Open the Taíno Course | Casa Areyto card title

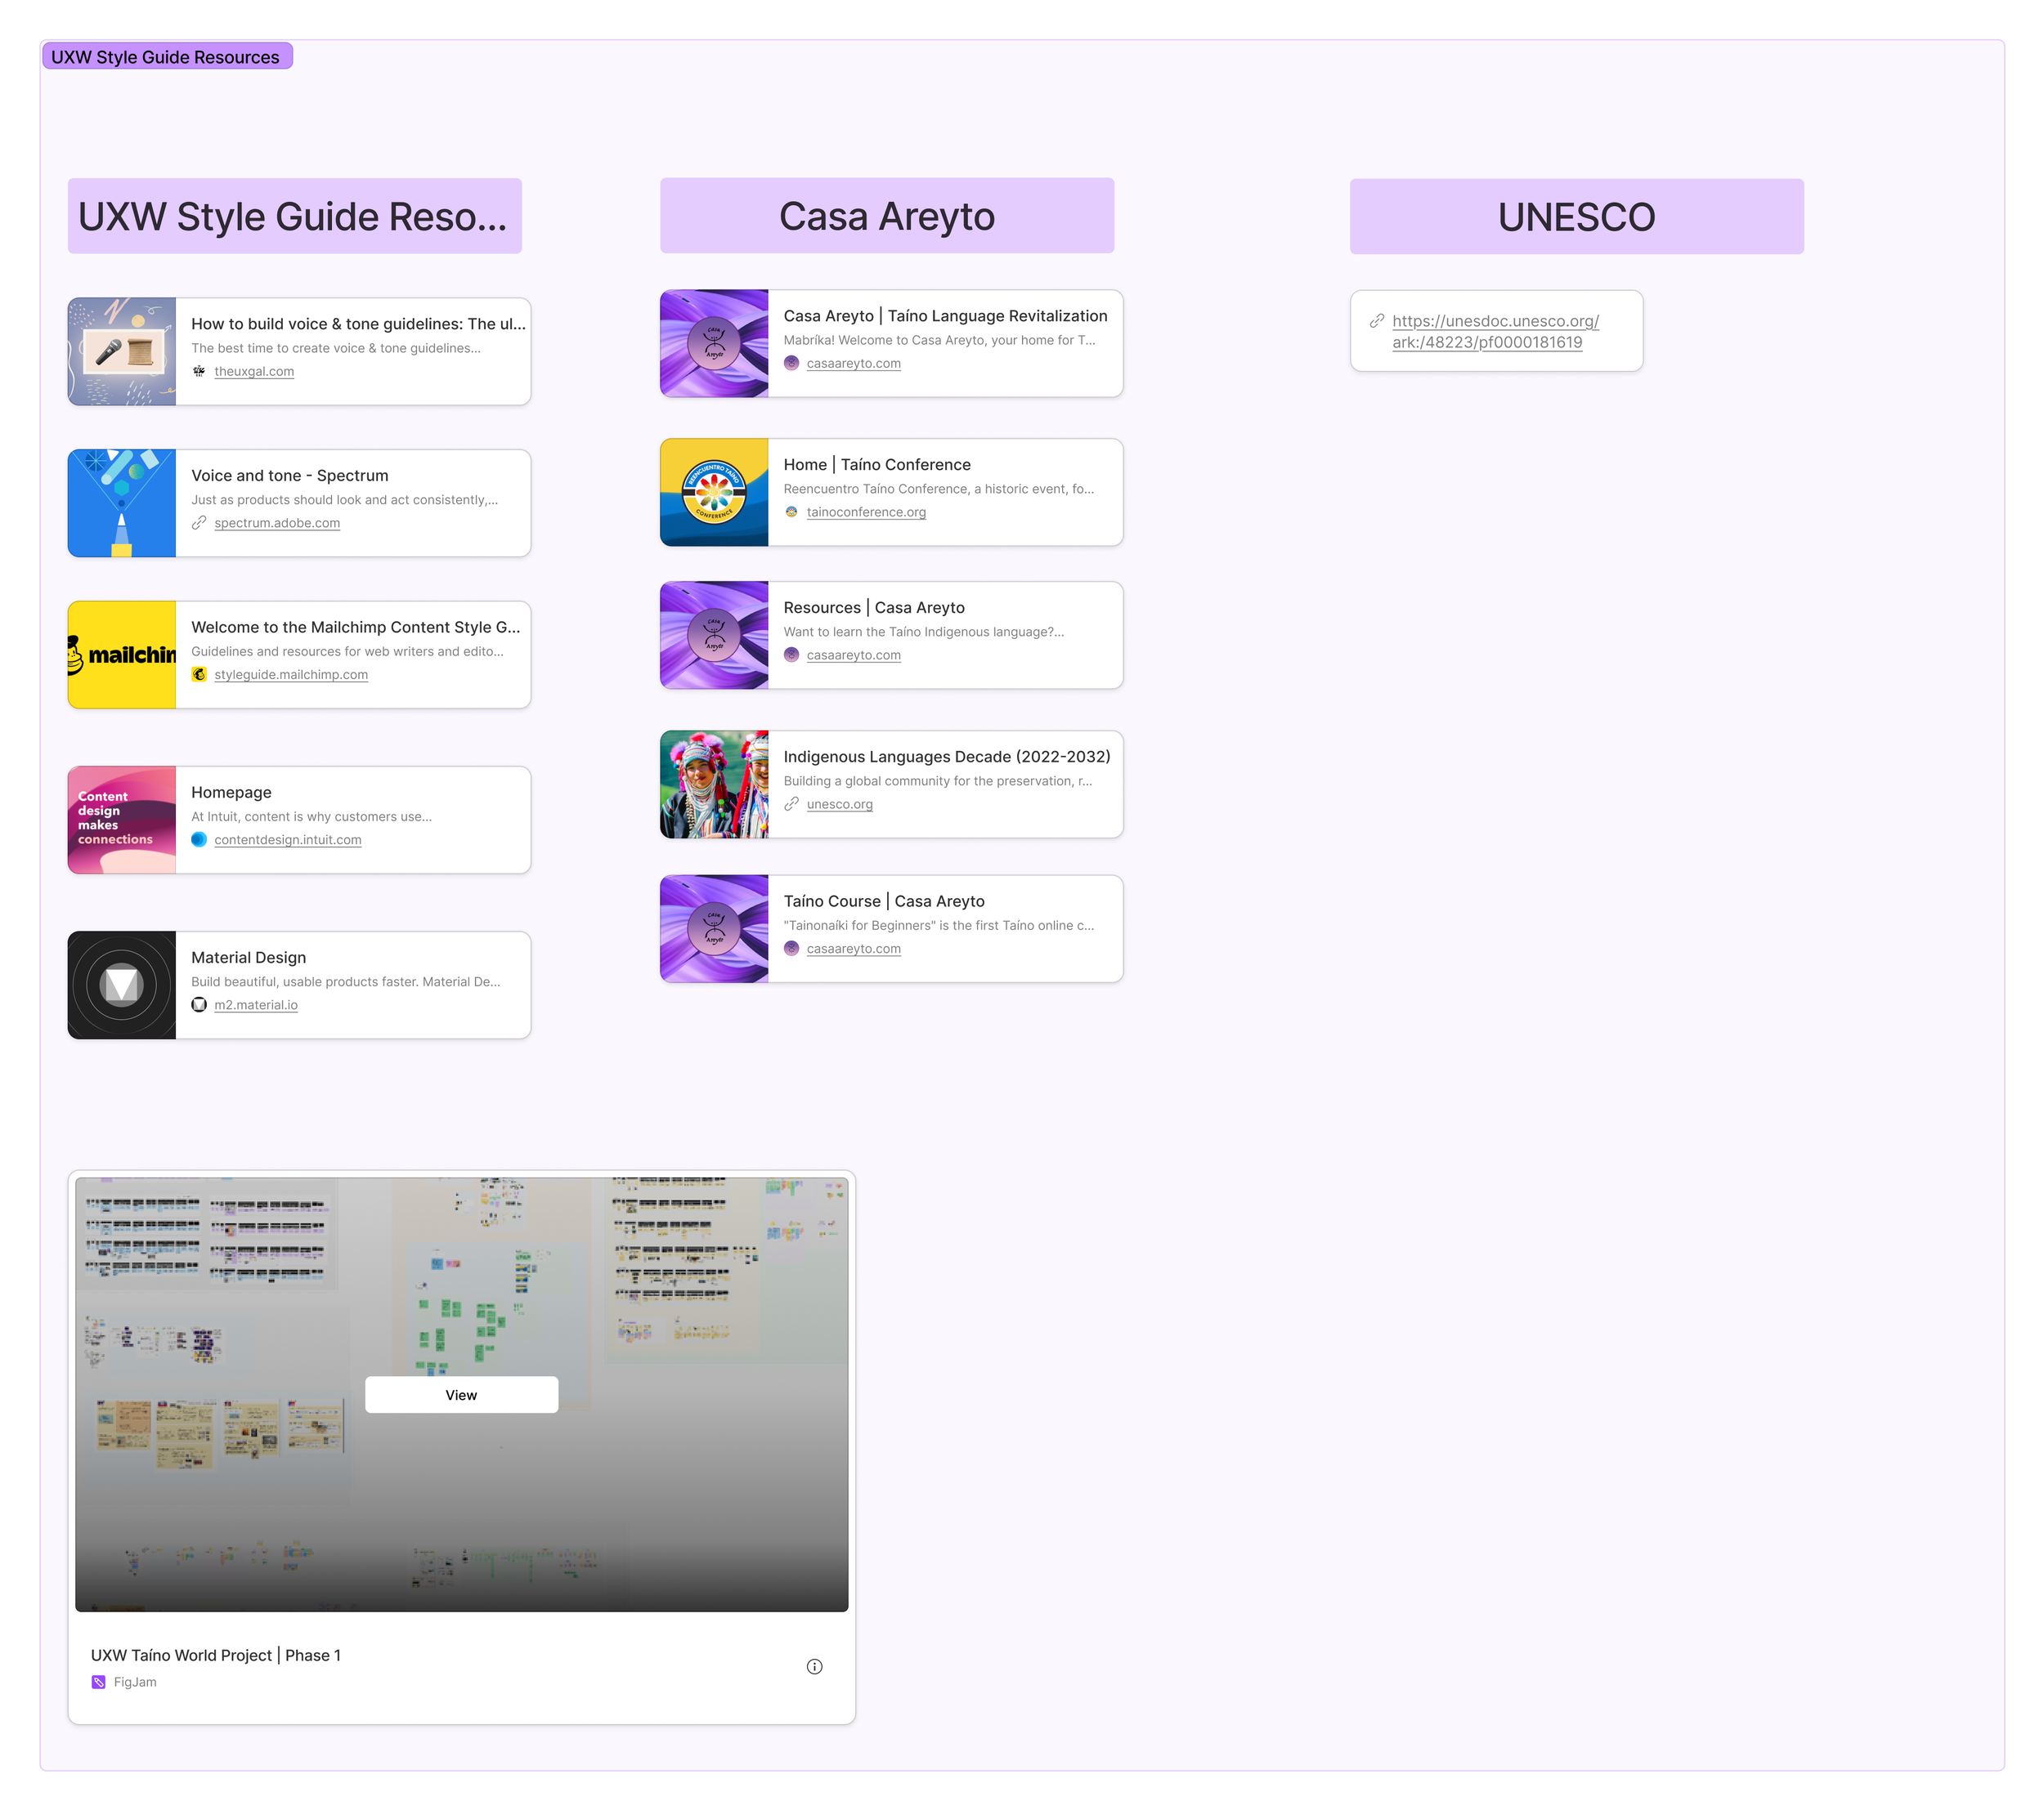click(884, 901)
